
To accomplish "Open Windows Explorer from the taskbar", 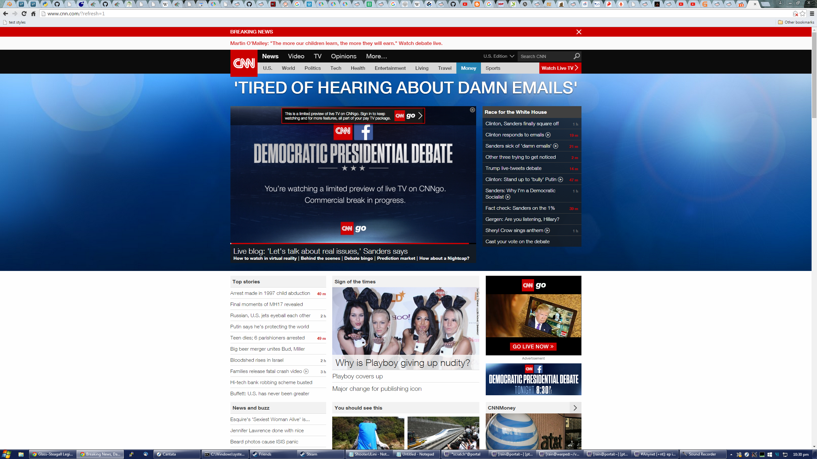I will point(21,454).
